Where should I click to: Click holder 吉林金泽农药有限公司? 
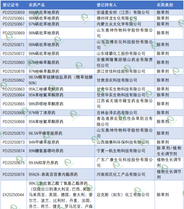(x=117, y=113)
